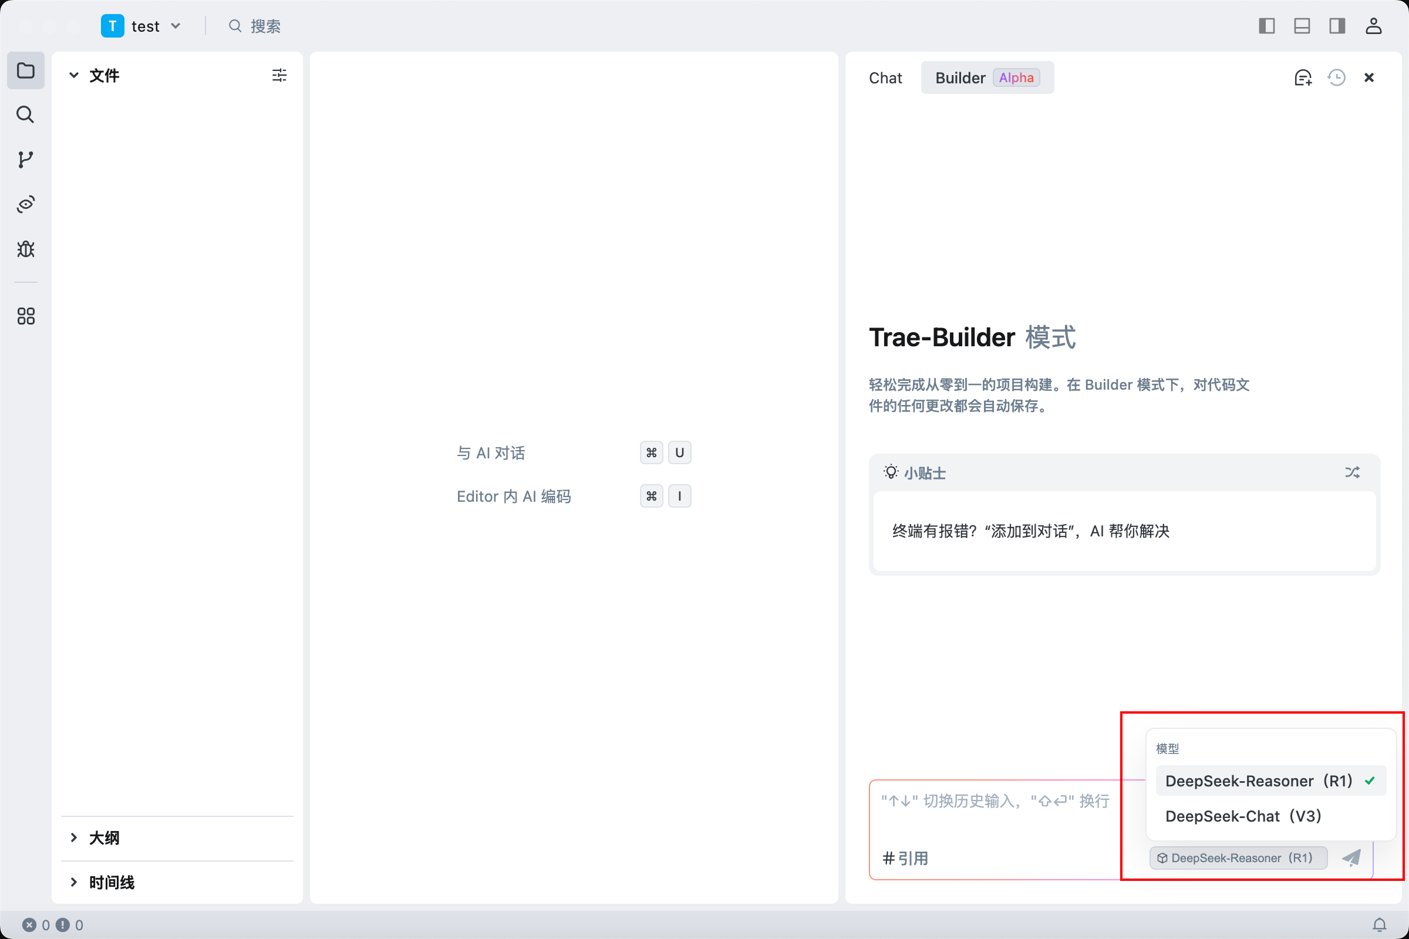Toggle the bottom panel layout

coord(1302,26)
